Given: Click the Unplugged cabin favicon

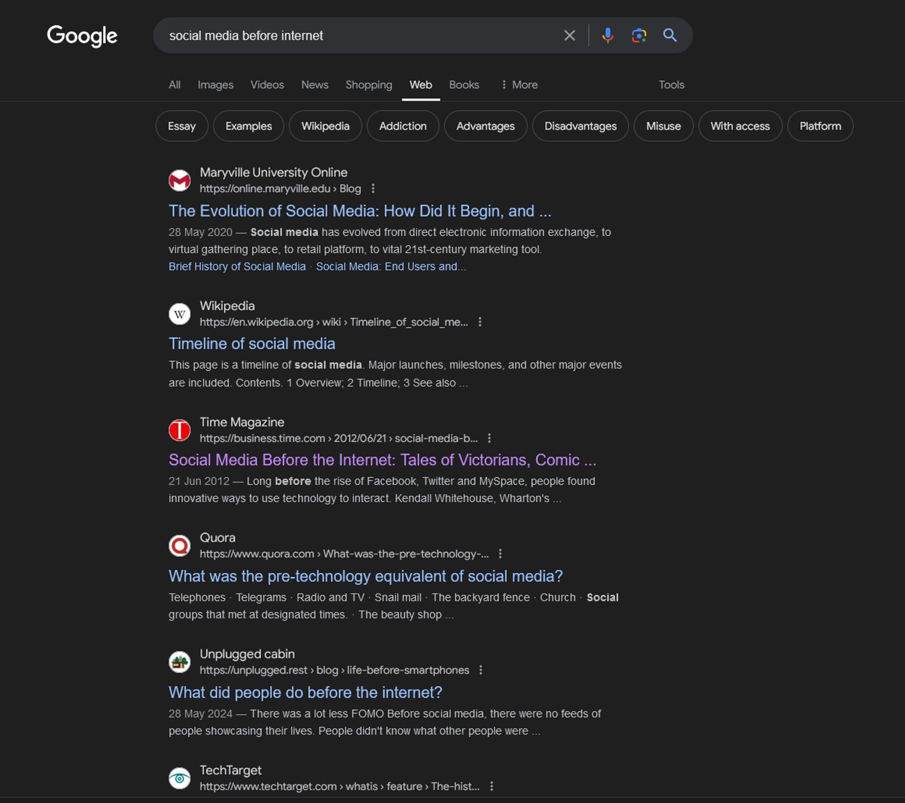Looking at the screenshot, I should tap(180, 662).
